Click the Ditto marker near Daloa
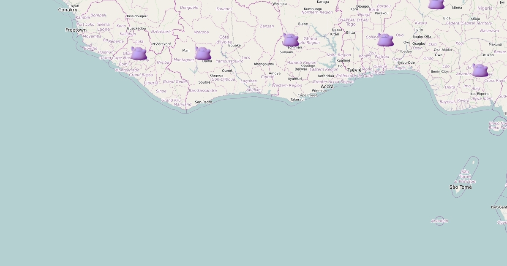The width and height of the screenshot is (507, 266). [x=203, y=53]
